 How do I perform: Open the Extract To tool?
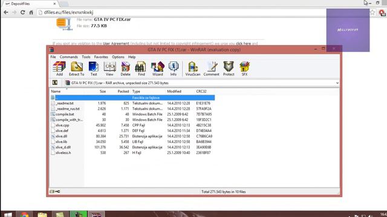pos(77,69)
